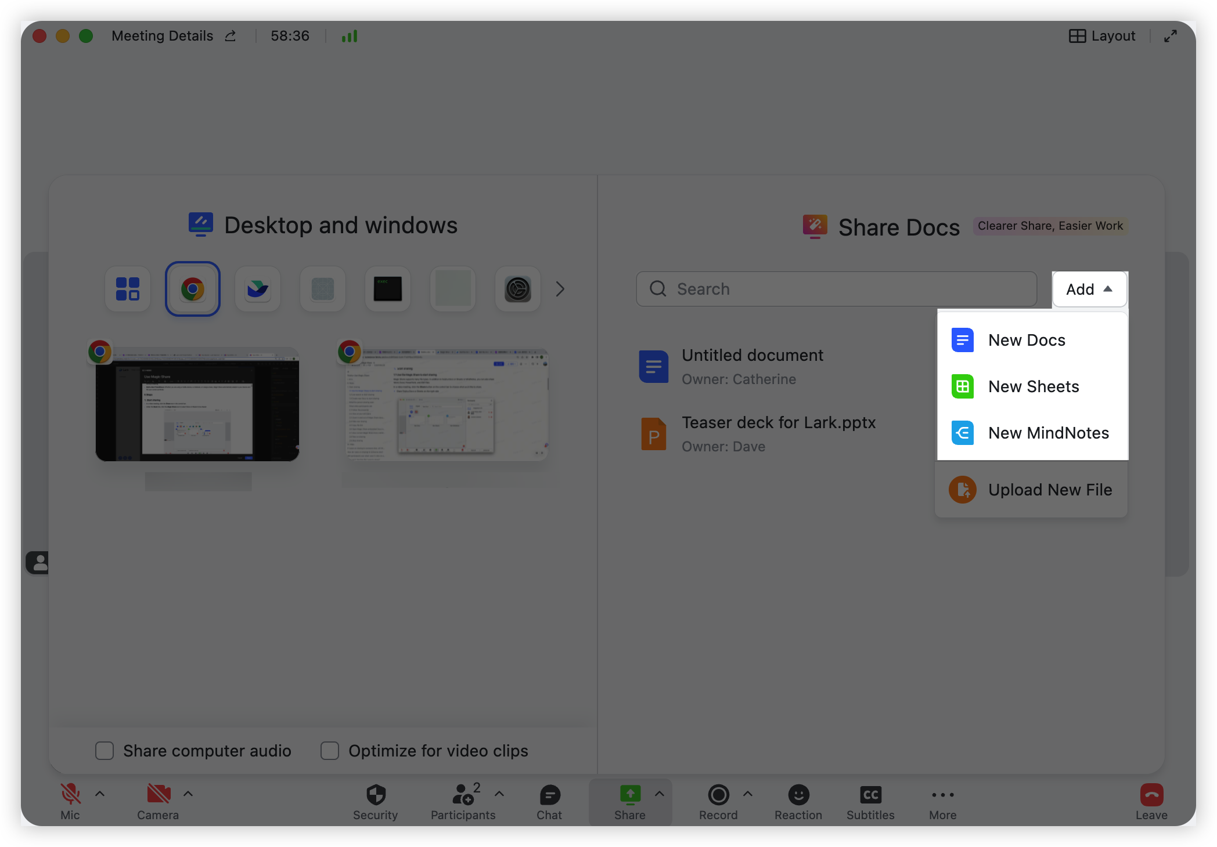
Task: Start the Camera icon
Action: click(x=158, y=794)
